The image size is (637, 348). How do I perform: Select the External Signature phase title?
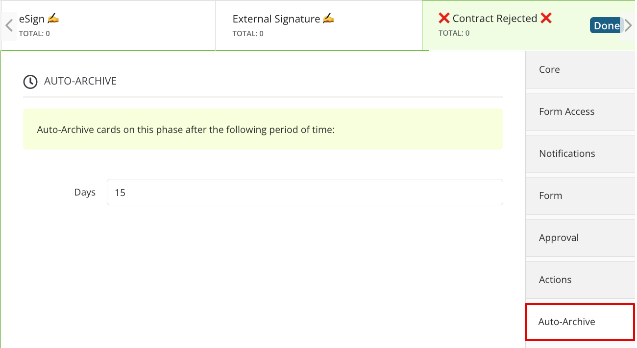point(276,19)
